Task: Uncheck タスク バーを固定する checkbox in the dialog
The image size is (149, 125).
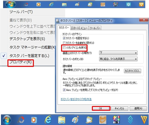Action: [x=64, y=38]
